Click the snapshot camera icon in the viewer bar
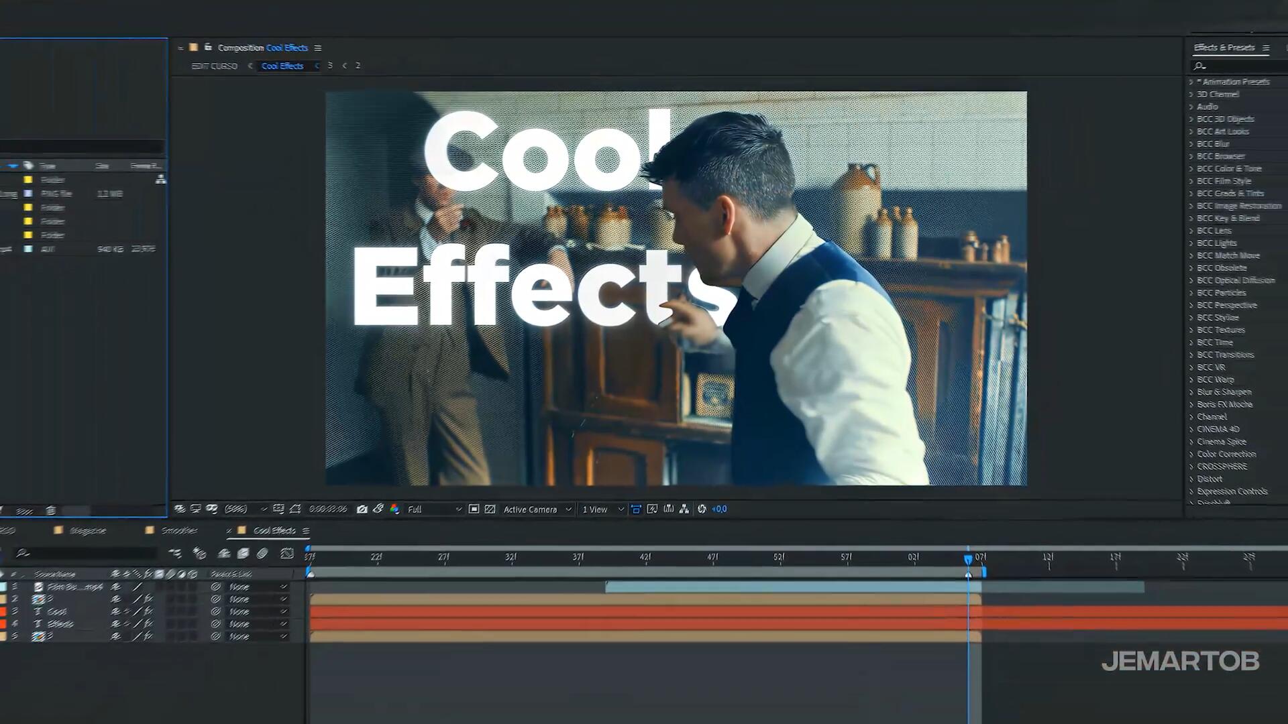Viewport: 1288px width, 724px height. 362,509
